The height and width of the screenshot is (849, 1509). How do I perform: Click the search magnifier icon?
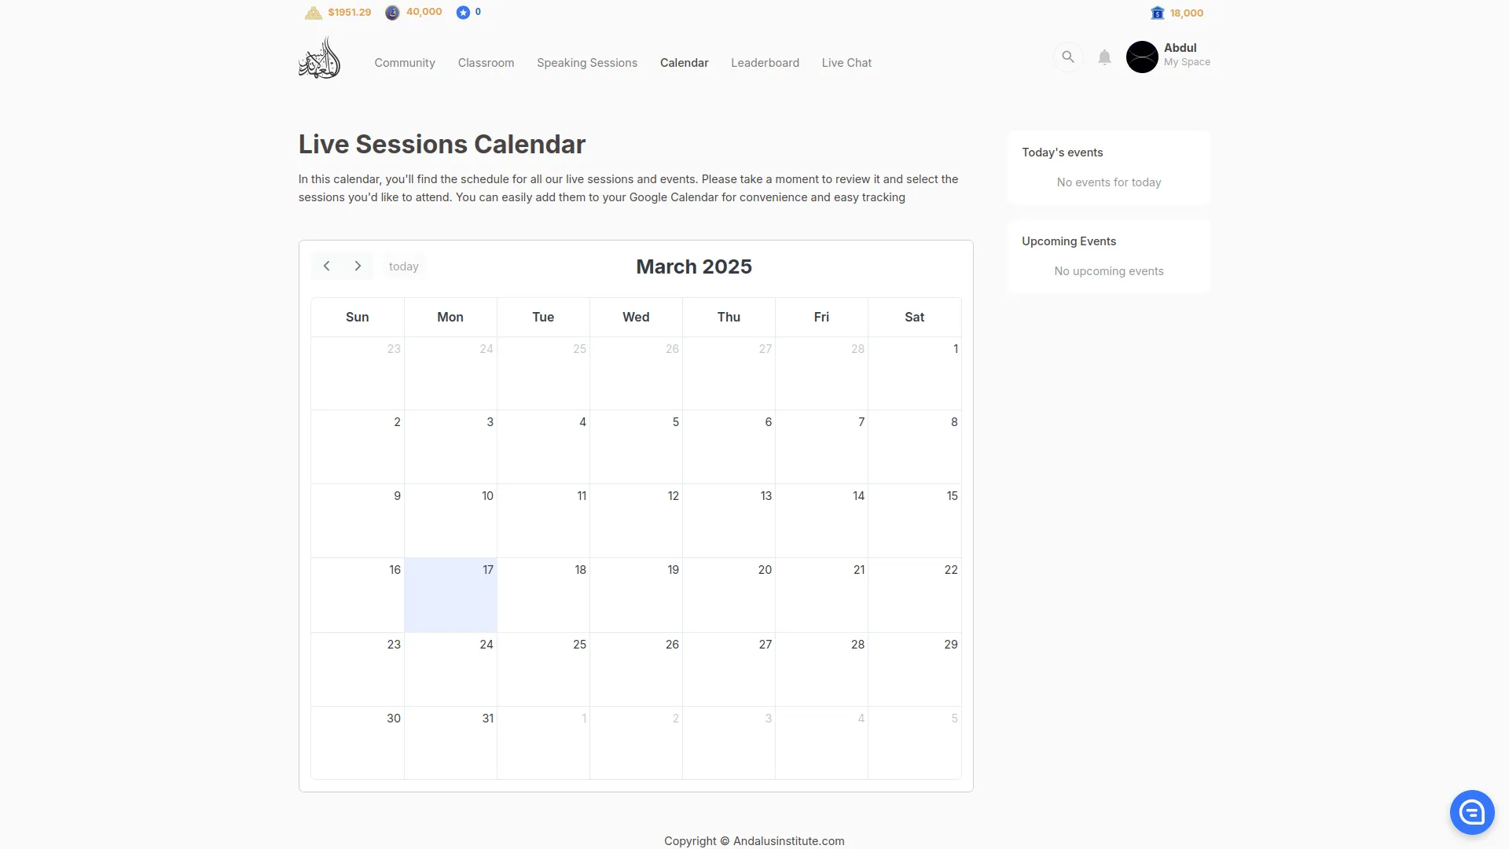click(1067, 57)
